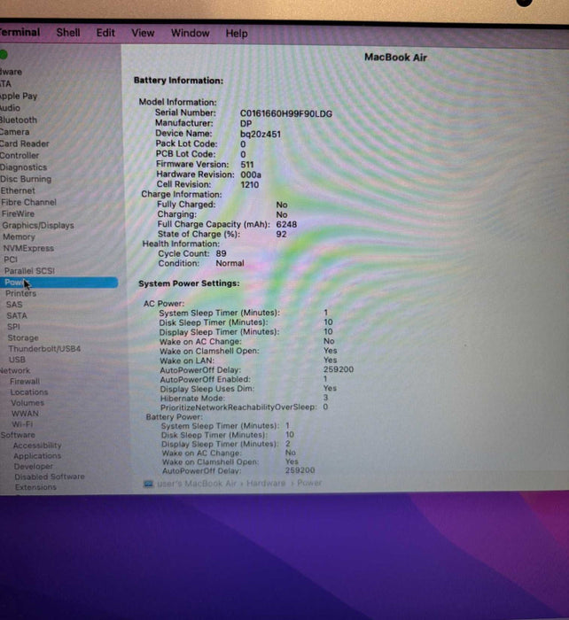Screen dimensions: 569x620
Task: Select Apple Pay in the sidebar
Action: pyautogui.click(x=19, y=96)
